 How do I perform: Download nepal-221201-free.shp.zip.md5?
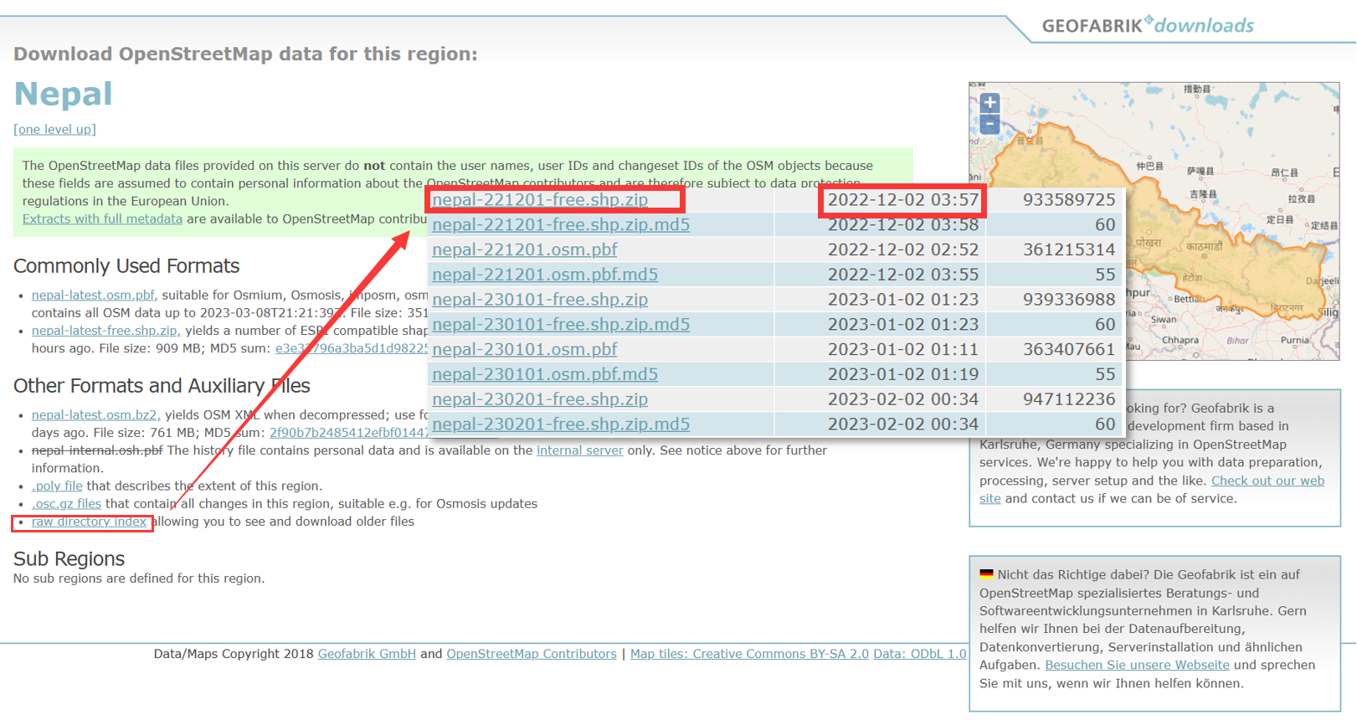(x=561, y=224)
